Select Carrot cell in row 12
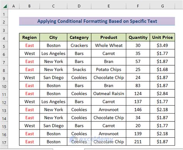The height and width of the screenshot is (150, 183). [108, 102]
